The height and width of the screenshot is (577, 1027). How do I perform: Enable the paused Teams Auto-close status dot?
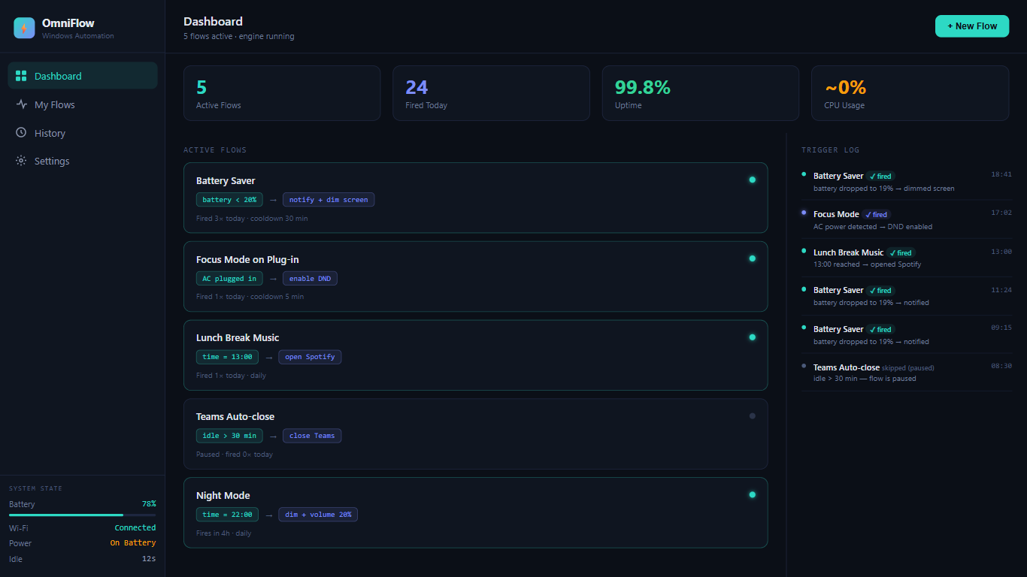click(752, 415)
